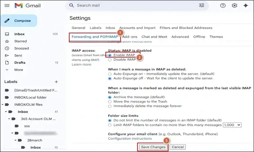Viewport: 254px width, 152px height.
Task: Open Forwarding and POP/IMAP tab
Action: pyautogui.click(x=95, y=37)
